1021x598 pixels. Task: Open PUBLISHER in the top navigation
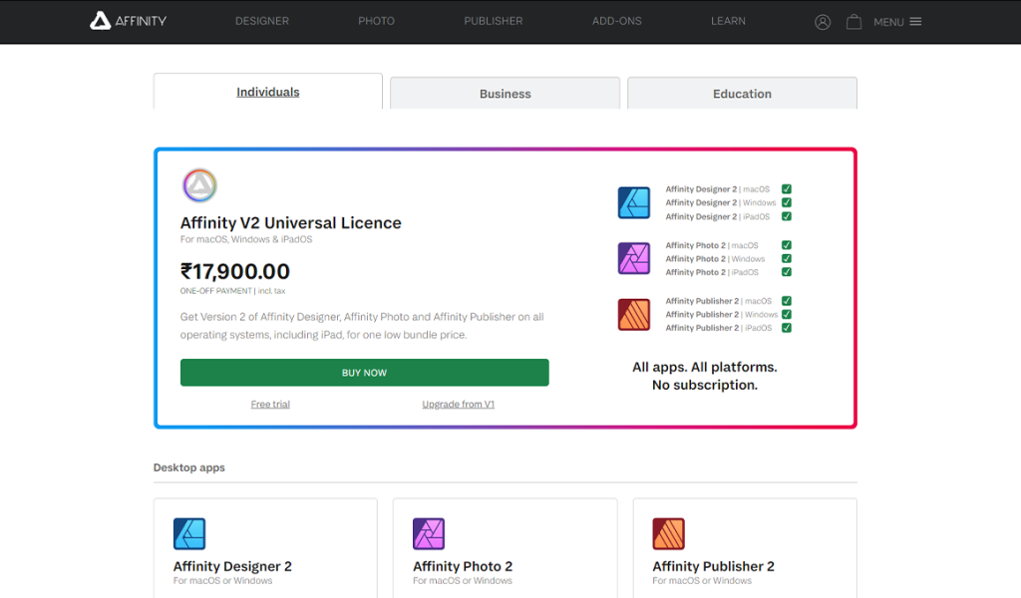click(x=493, y=21)
